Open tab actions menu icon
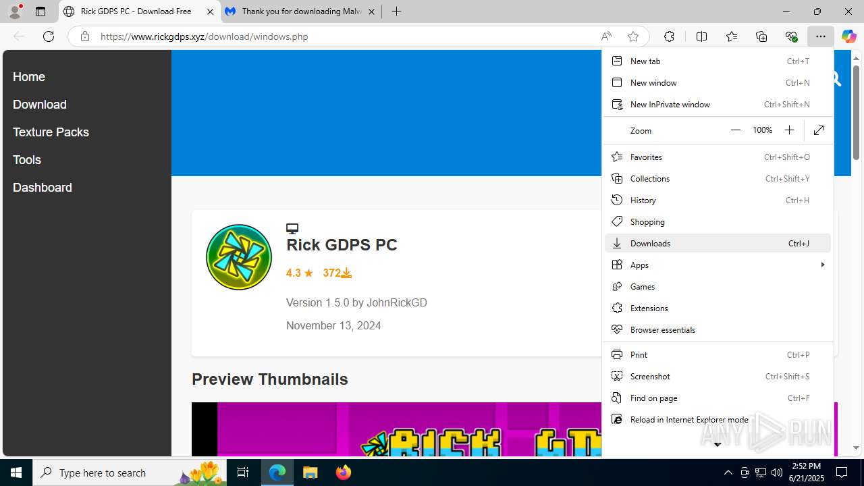The height and width of the screenshot is (486, 864). click(x=40, y=11)
